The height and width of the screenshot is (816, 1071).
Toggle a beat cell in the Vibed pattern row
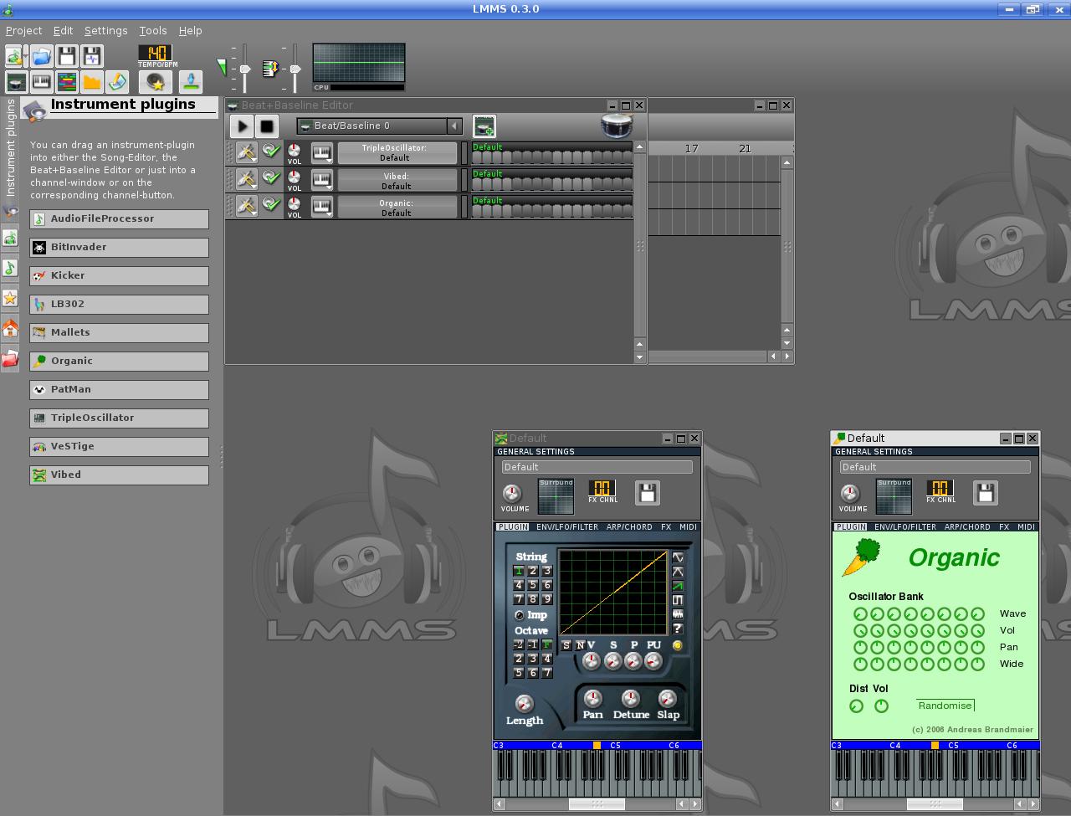coord(519,180)
